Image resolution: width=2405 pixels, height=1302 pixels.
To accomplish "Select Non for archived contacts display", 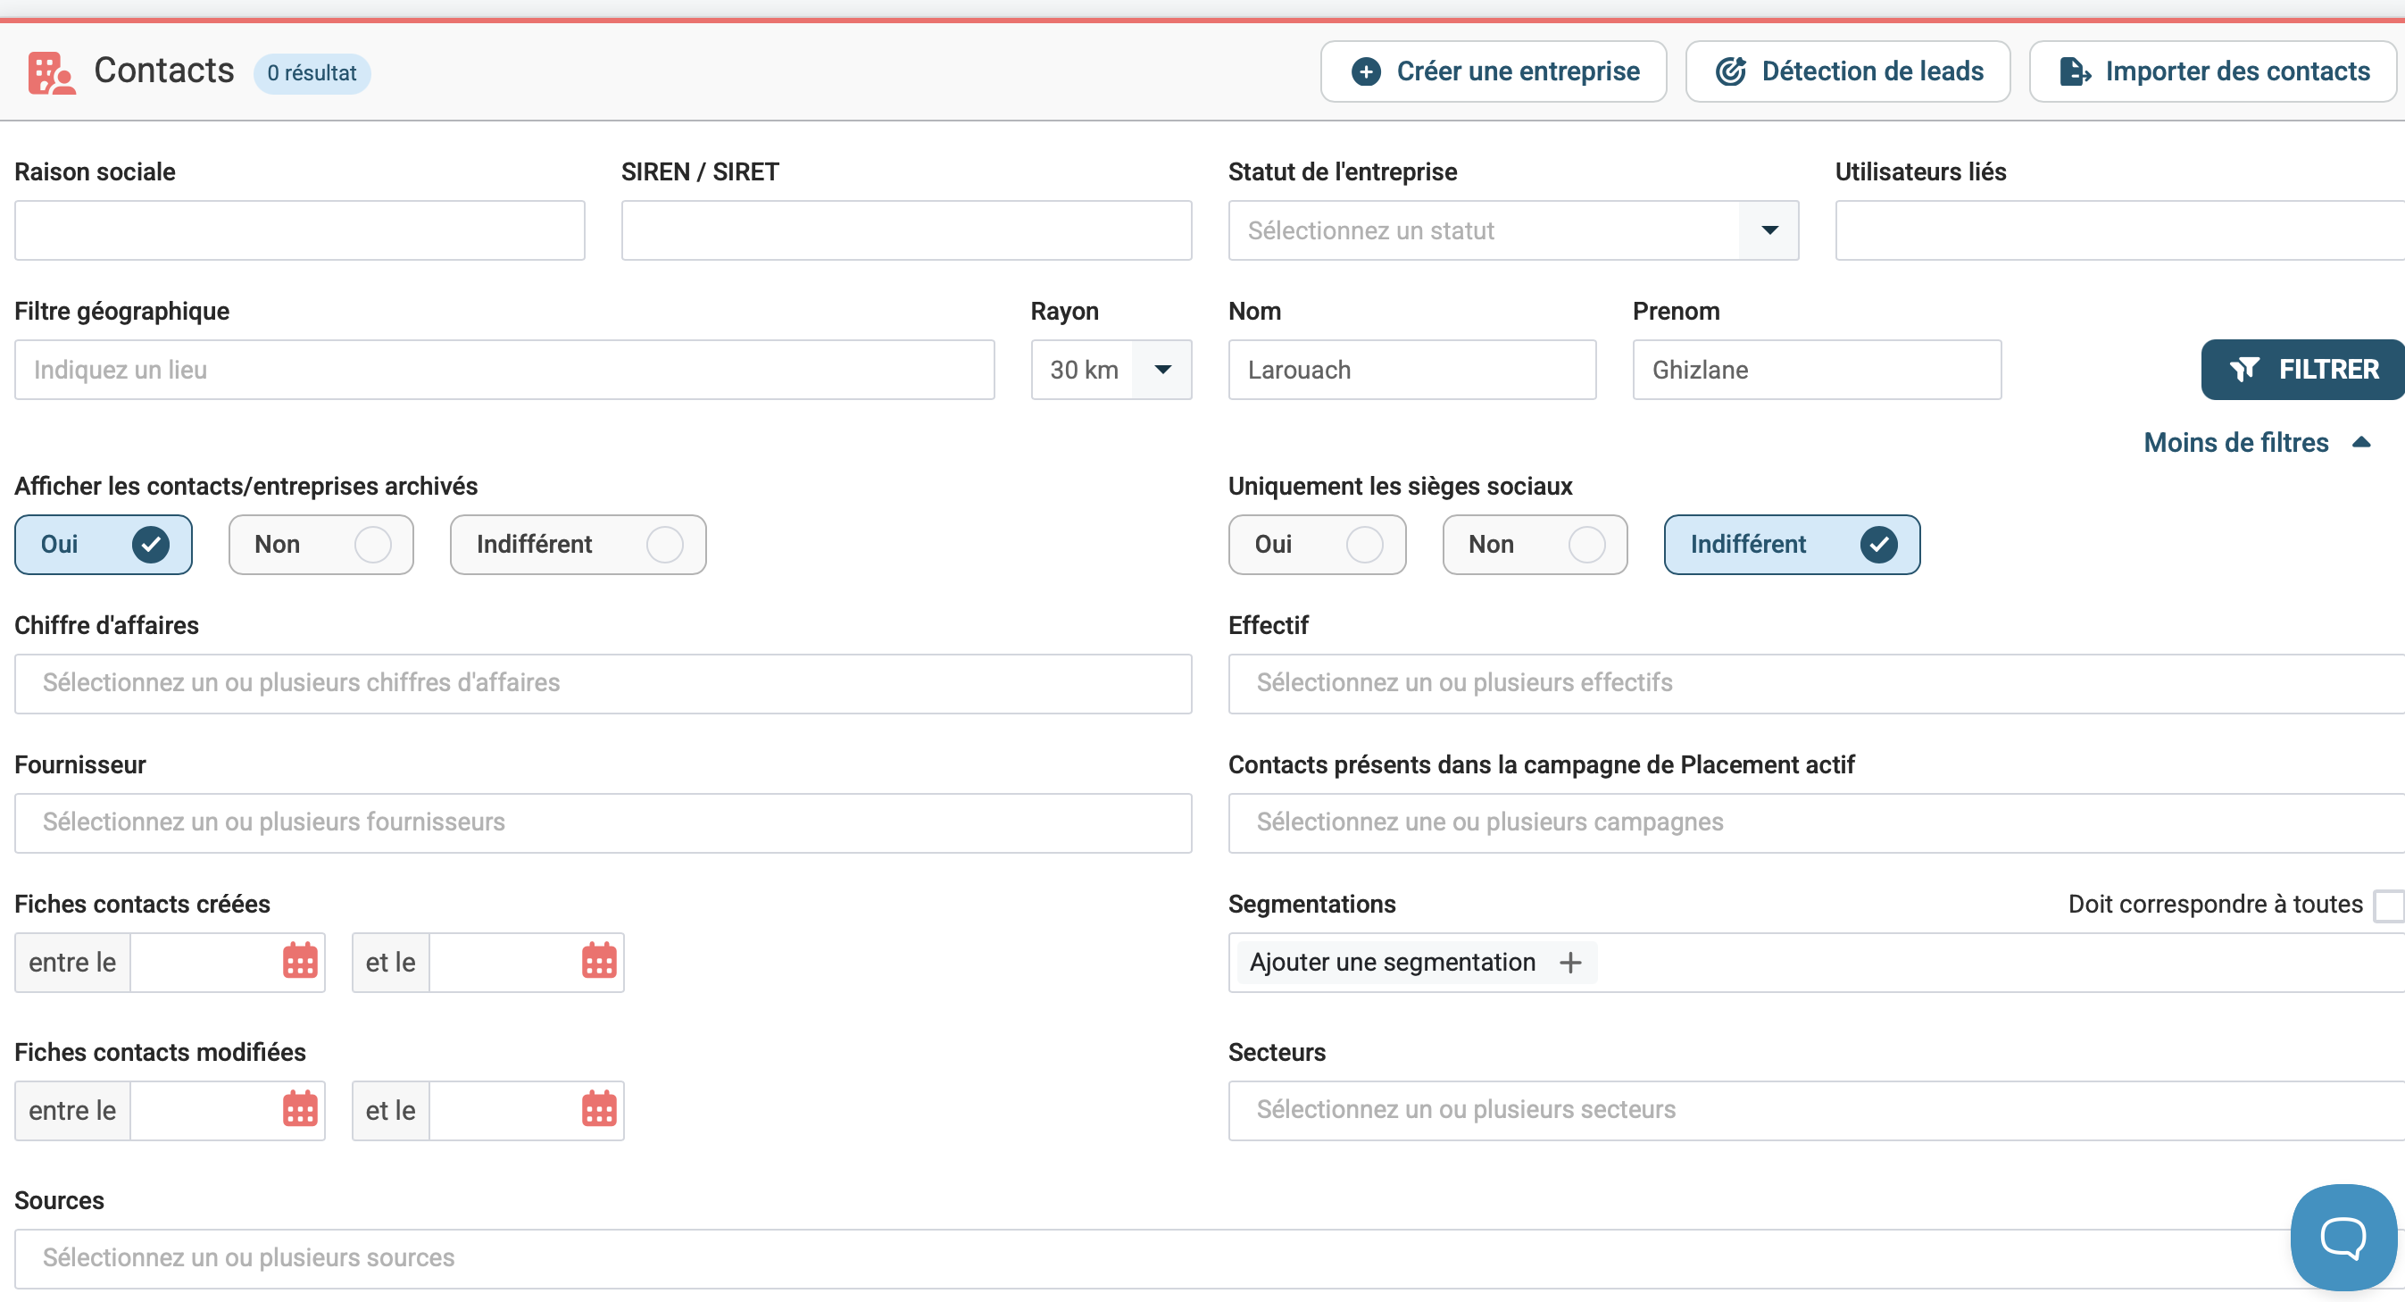I will click(x=320, y=545).
